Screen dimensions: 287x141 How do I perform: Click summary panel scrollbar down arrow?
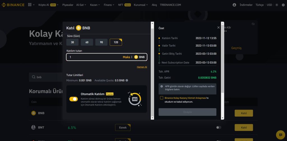tap(223, 118)
